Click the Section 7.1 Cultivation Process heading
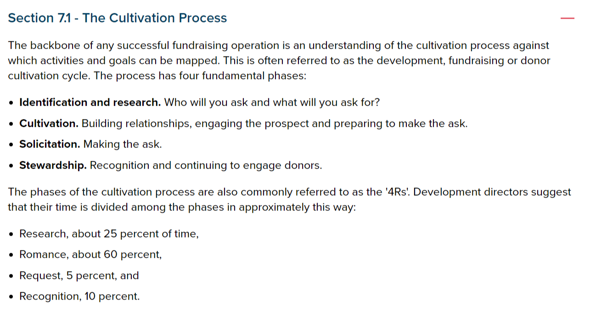The width and height of the screenshot is (613, 312). click(118, 18)
